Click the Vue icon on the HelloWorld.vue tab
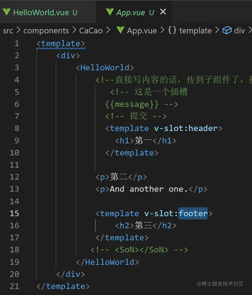Image resolution: width=252 pixels, height=295 pixels. [x=6, y=12]
